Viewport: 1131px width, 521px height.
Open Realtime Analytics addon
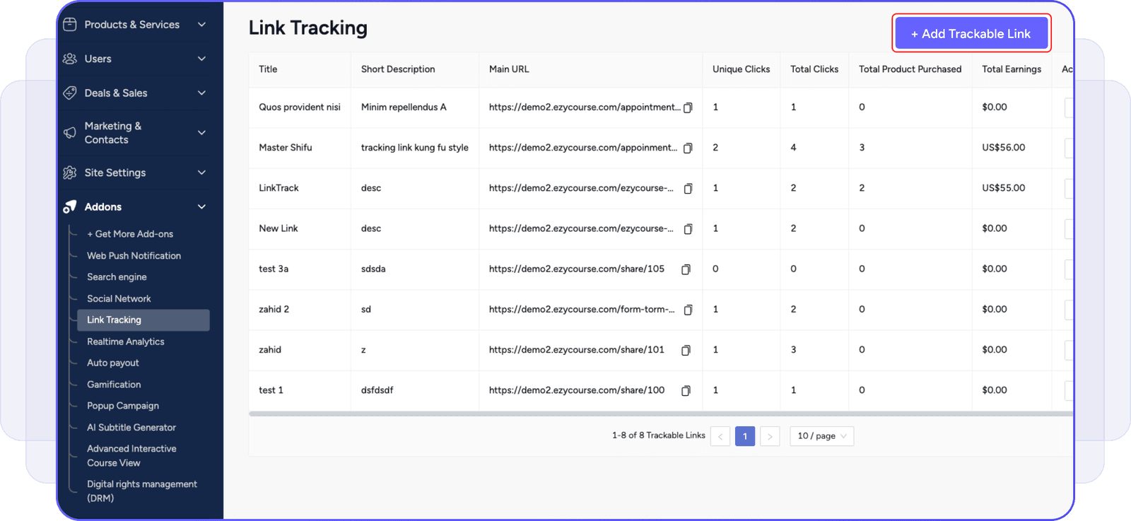point(125,341)
